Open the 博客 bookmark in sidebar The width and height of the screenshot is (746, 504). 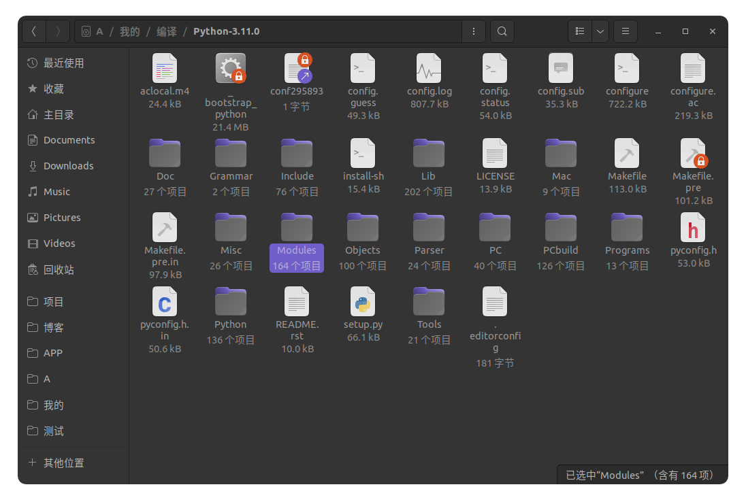point(74,328)
